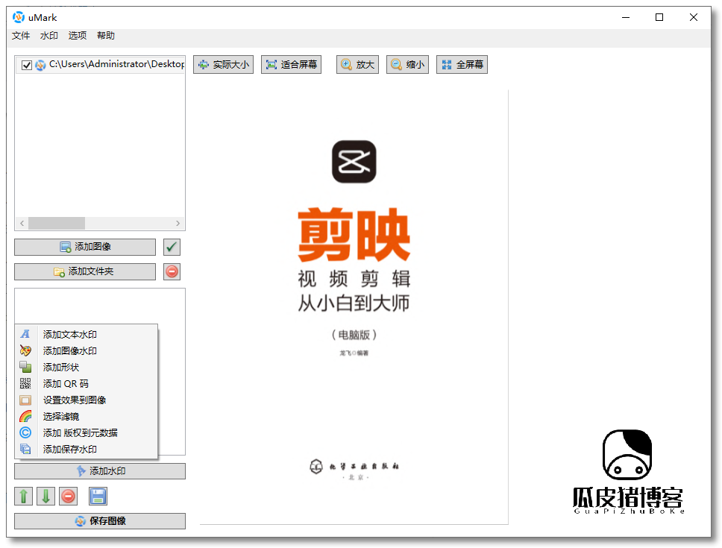Viewport: 722px width, 548px height.
Task: Delete watermark using red minus icon
Action: 68,496
